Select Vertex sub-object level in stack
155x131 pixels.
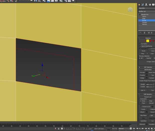pos(144,17)
